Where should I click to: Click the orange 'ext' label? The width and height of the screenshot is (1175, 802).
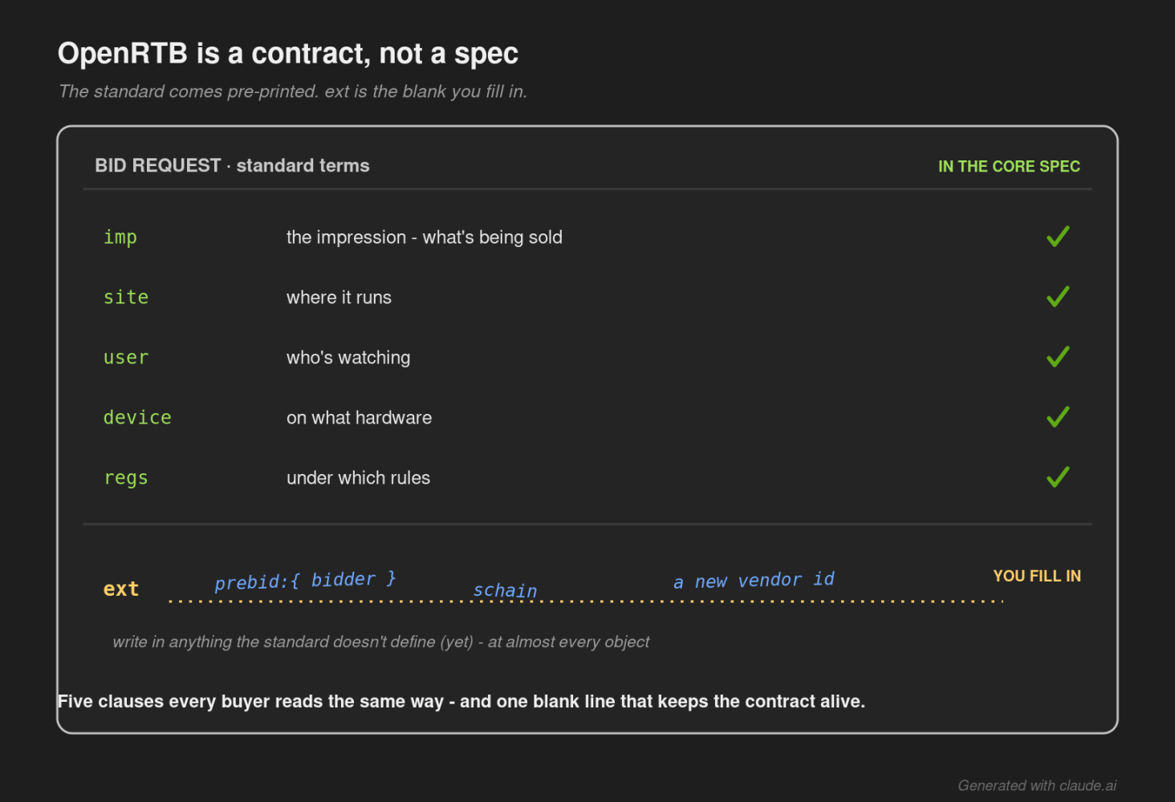(121, 589)
